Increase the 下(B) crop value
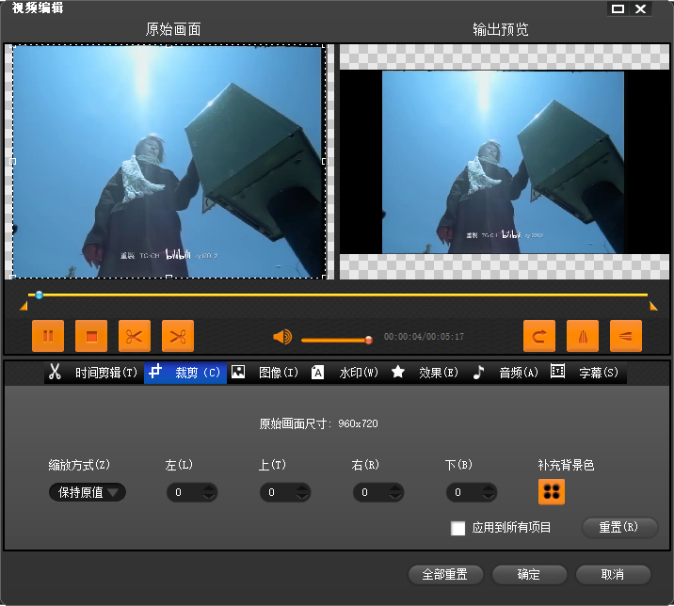Image resolution: width=674 pixels, height=606 pixels. point(489,488)
